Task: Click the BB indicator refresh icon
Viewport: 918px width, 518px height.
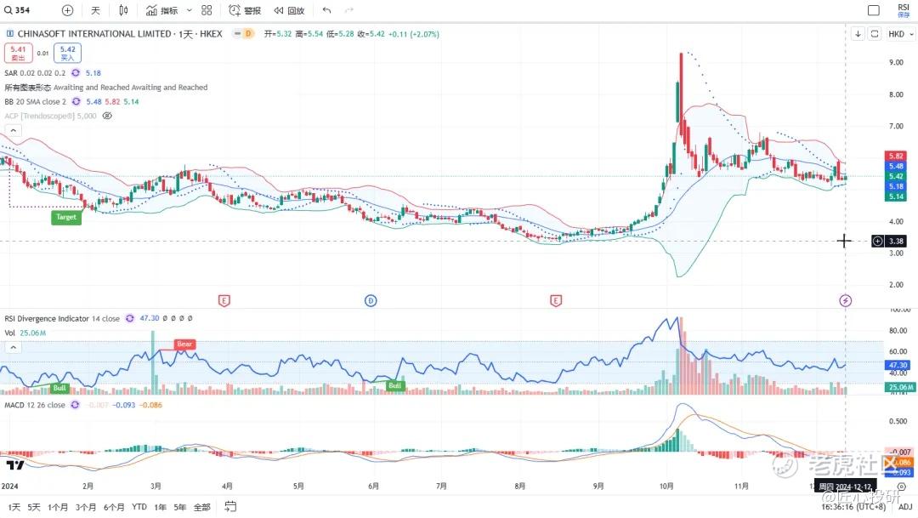Action: coord(76,101)
